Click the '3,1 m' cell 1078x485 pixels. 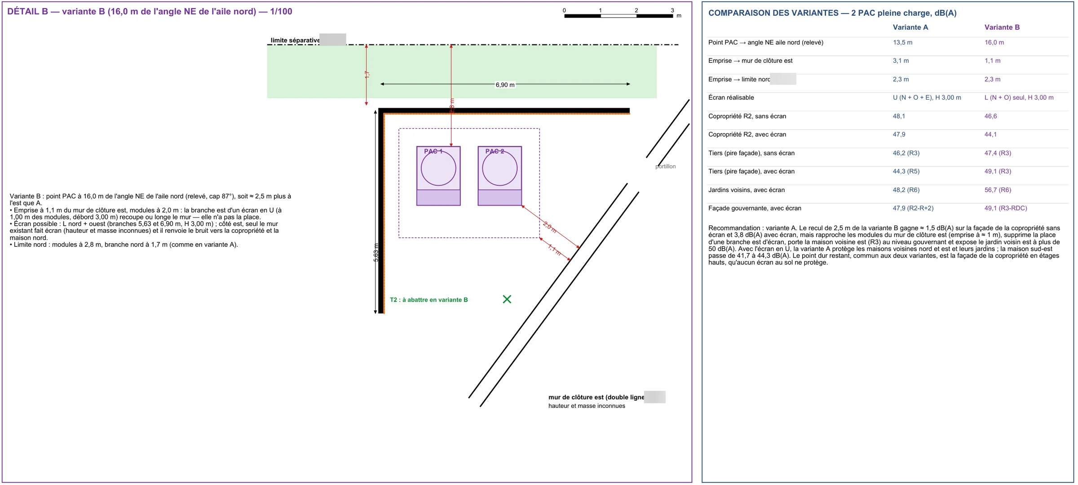coord(901,61)
